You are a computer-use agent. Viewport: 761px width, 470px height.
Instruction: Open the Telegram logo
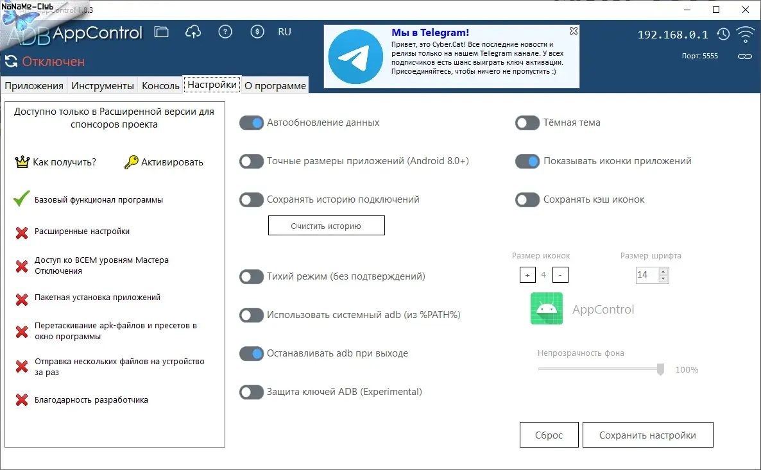point(355,57)
